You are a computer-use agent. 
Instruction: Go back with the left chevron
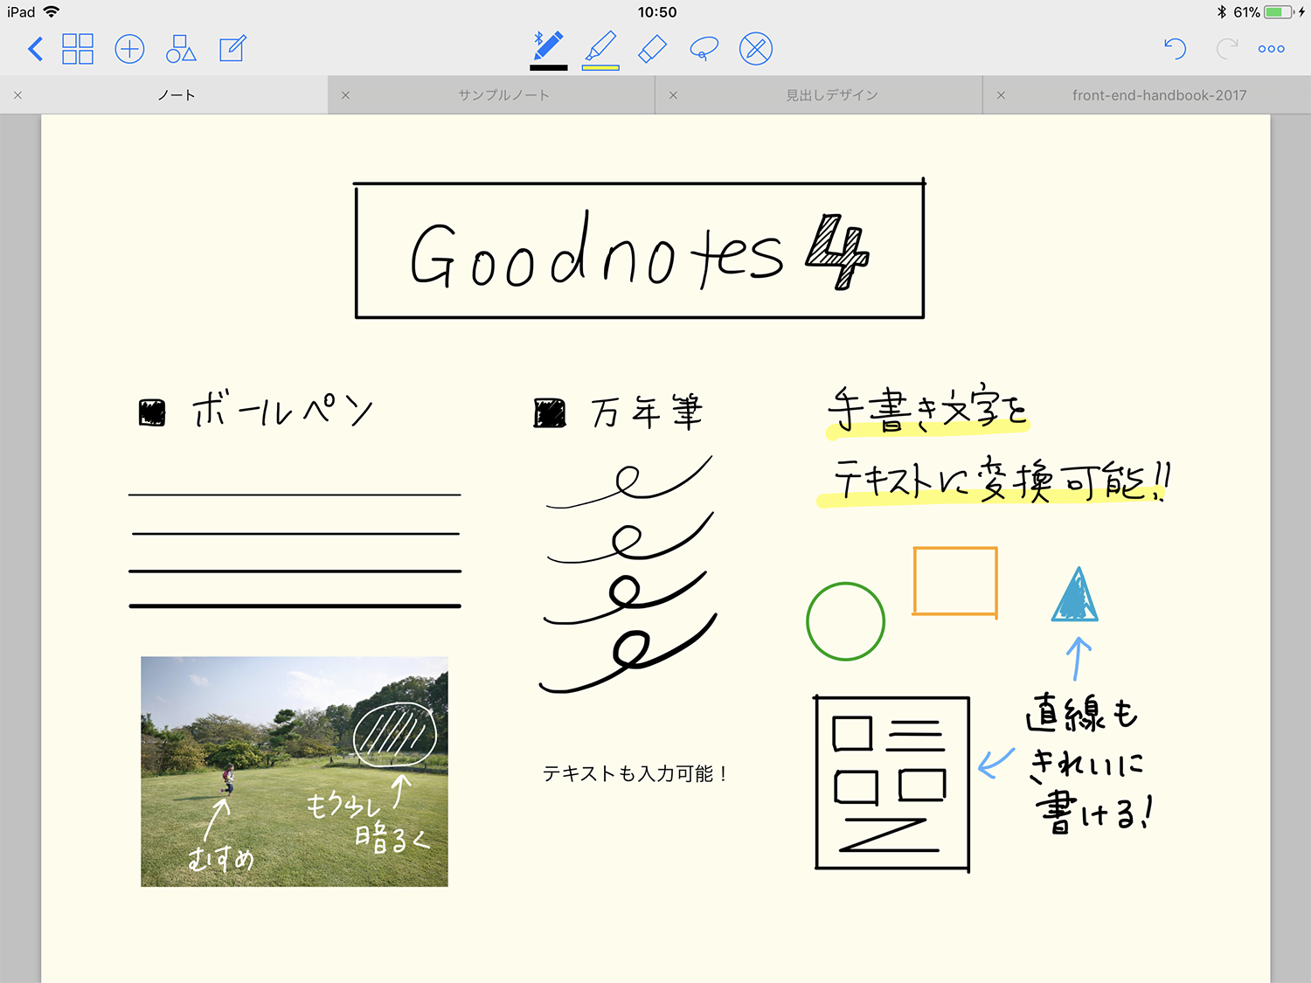tap(35, 49)
